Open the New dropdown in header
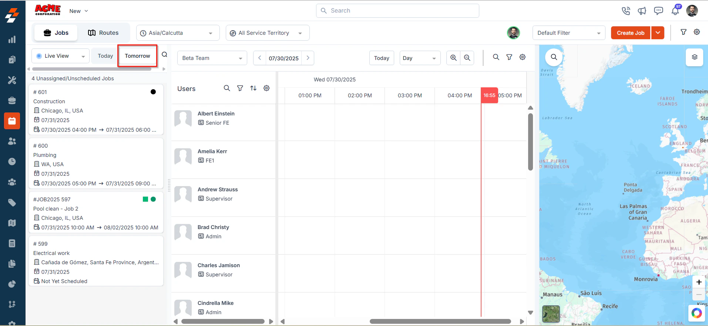This screenshot has height=326, width=708. (79, 11)
